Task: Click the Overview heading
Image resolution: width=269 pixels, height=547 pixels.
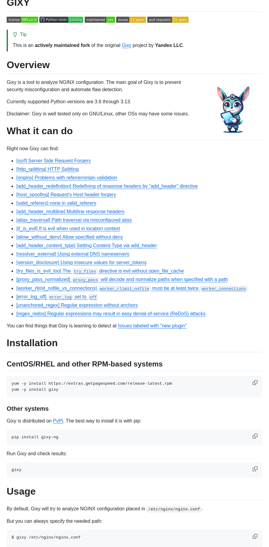Action: coord(28,65)
